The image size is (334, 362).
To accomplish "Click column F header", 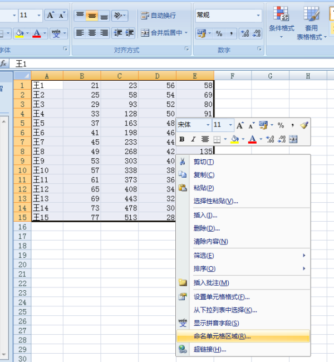I will (232, 76).
